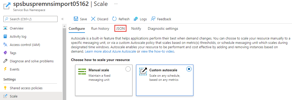This screenshot has width=292, height=100.
Task: Click the Save button label
Action: [x=83, y=19]
